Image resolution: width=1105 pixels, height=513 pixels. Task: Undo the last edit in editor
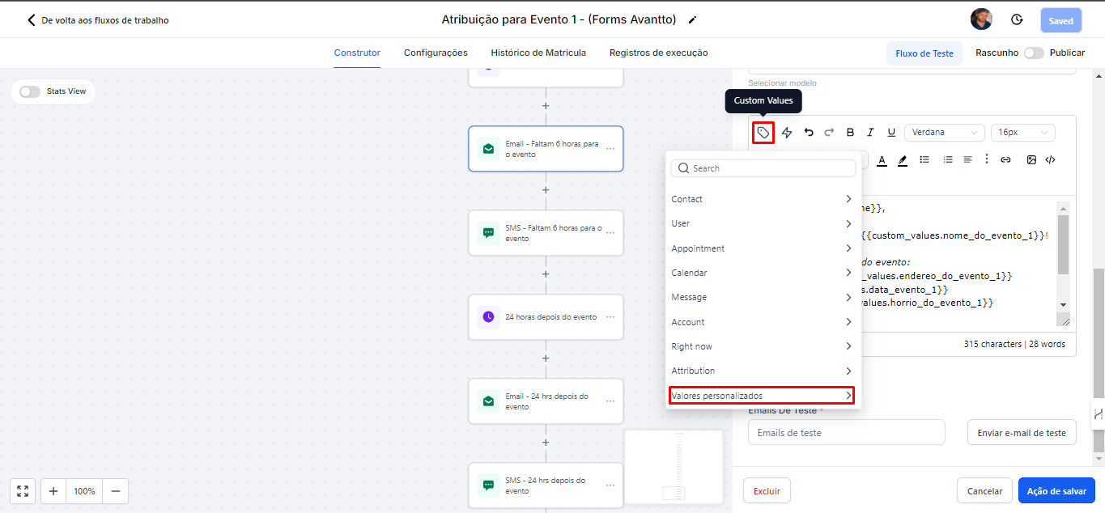click(x=809, y=133)
